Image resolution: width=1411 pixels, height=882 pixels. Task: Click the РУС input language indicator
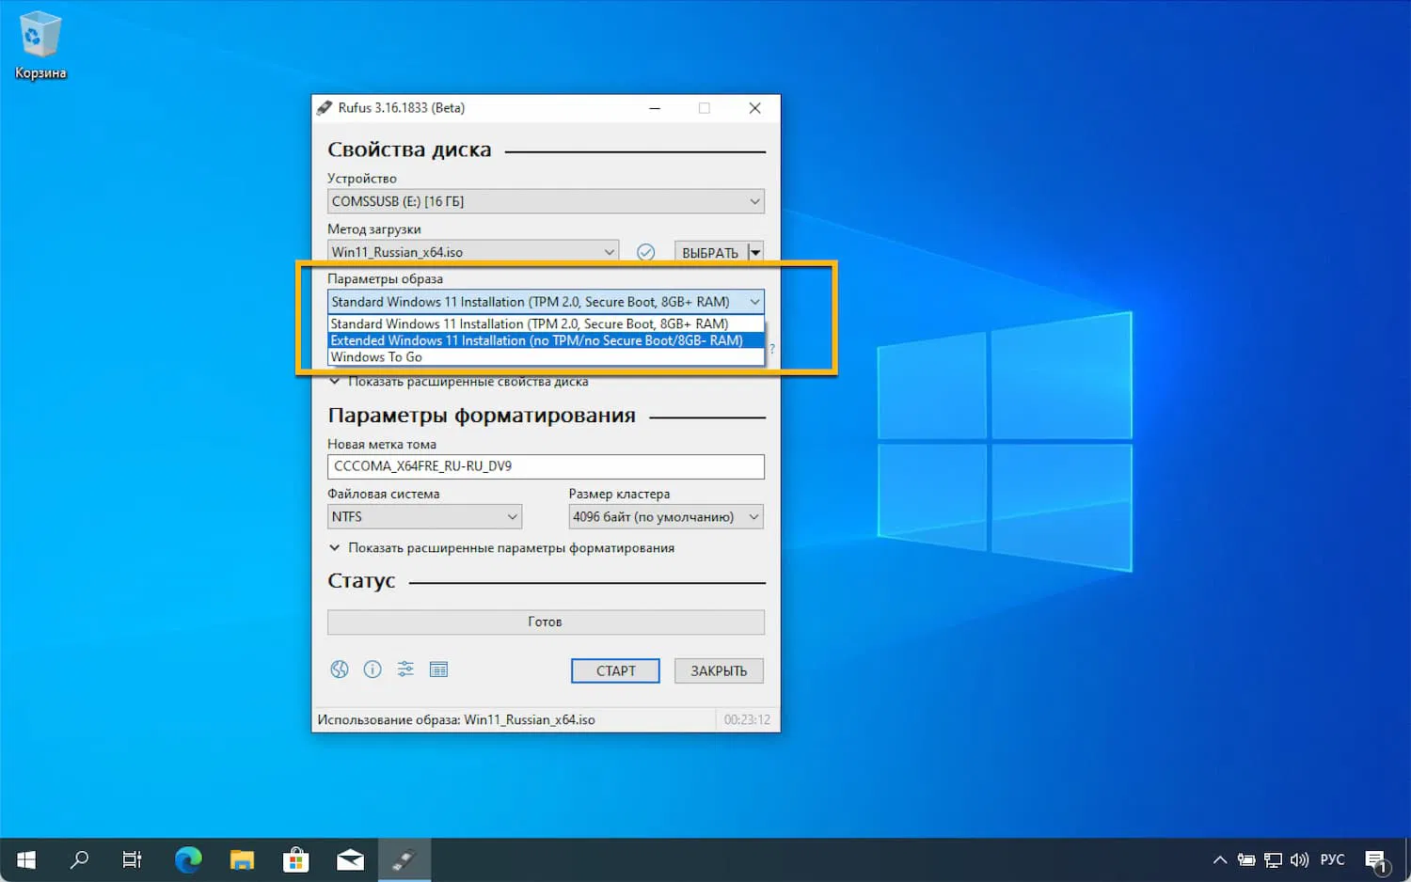coord(1332,859)
